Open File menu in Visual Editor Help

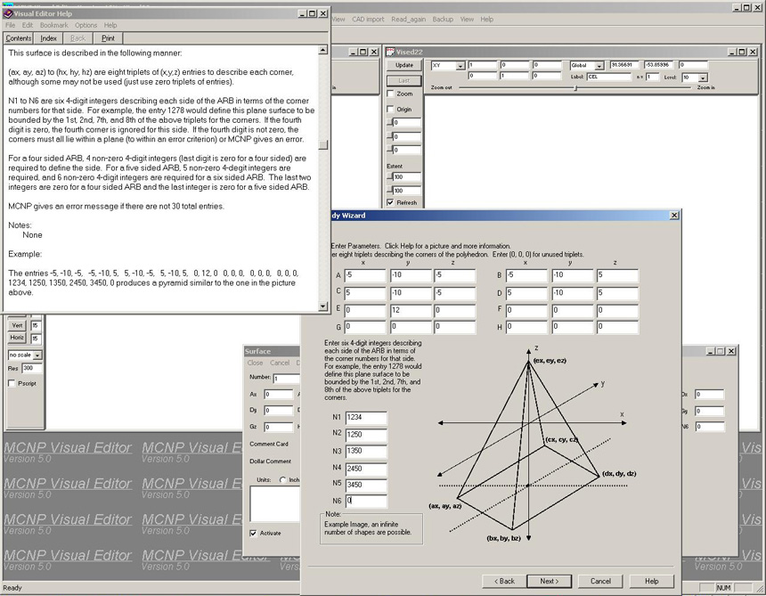tap(11, 26)
